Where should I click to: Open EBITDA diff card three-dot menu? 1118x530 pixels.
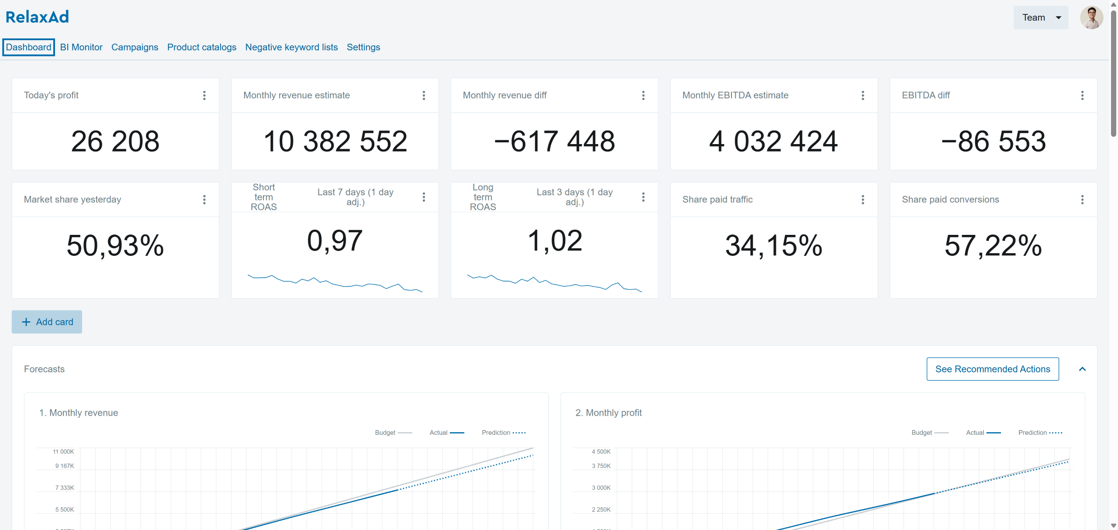click(1082, 96)
